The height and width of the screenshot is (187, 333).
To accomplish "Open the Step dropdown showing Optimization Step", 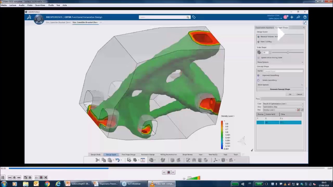I will (x=283, y=107).
